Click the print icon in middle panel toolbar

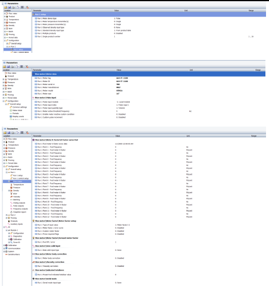point(12,67)
